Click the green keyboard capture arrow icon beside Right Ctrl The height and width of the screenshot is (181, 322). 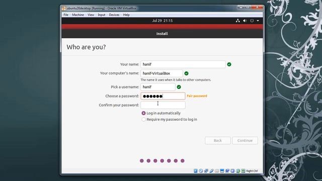(243, 171)
